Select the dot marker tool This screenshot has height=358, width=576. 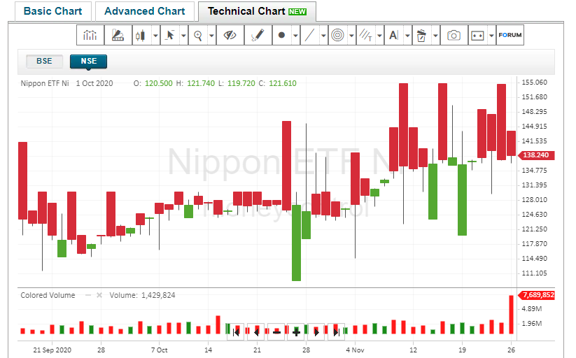pos(282,35)
